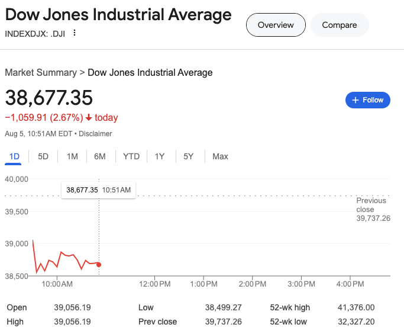Click the Dow Jones Industrial Average heading
The image size is (404, 334).
click(118, 14)
